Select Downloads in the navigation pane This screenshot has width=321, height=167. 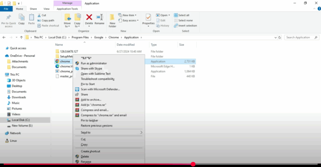(x=17, y=97)
